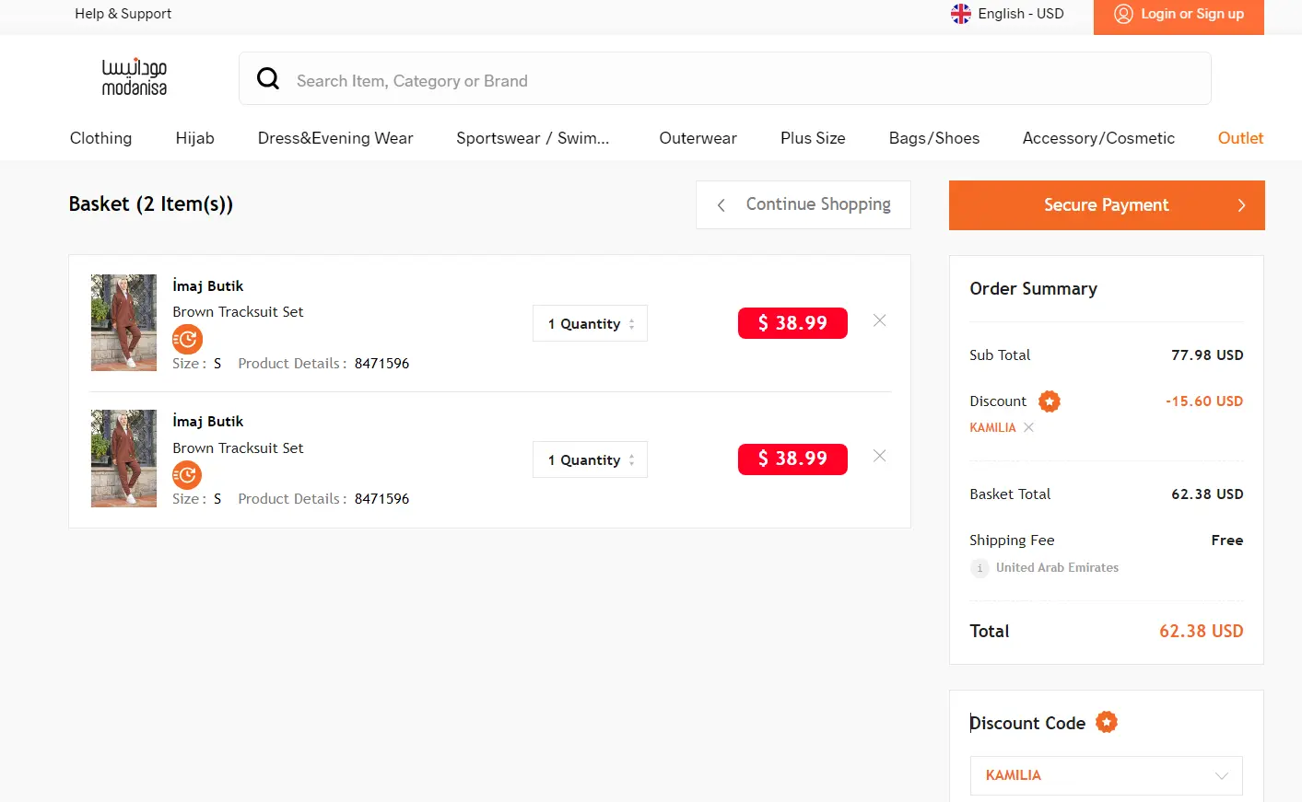The height and width of the screenshot is (802, 1302).
Task: Open second İmaj Butik brand link
Action: point(208,421)
